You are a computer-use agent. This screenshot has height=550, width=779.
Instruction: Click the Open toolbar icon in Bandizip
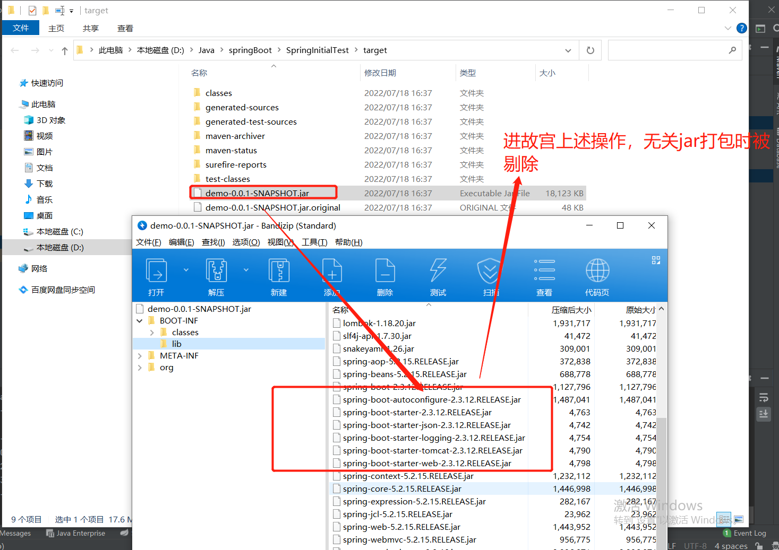(x=157, y=270)
